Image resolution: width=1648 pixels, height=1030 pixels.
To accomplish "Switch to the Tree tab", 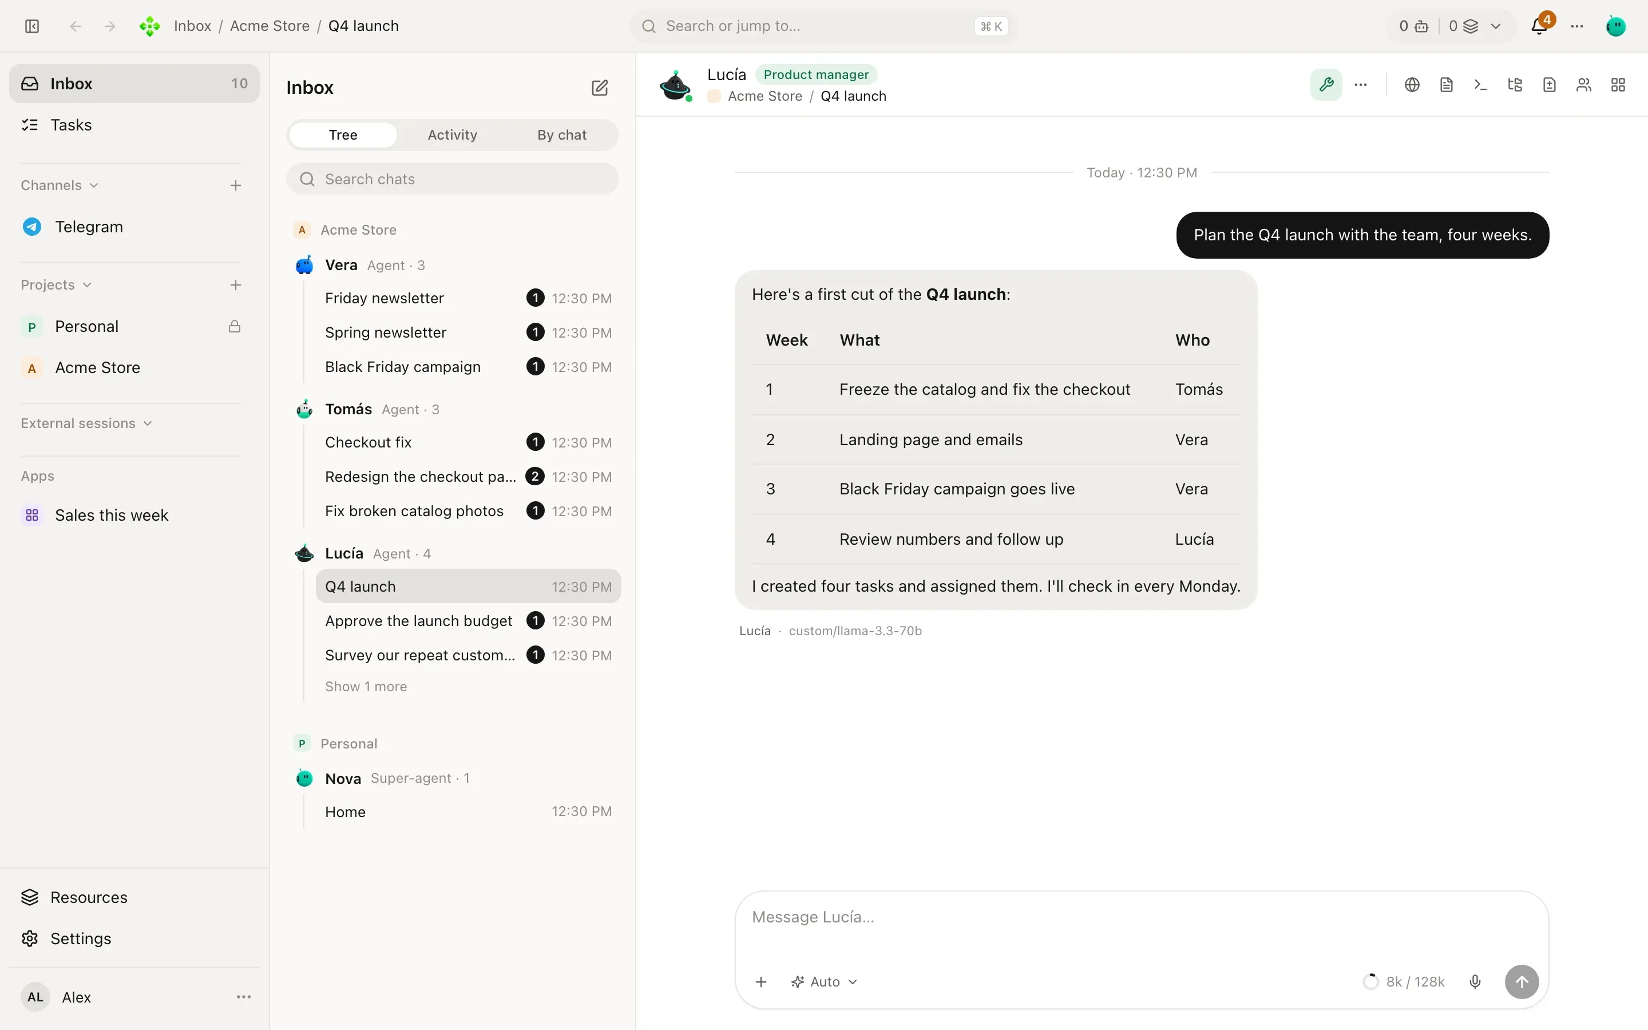I will pyautogui.click(x=343, y=135).
